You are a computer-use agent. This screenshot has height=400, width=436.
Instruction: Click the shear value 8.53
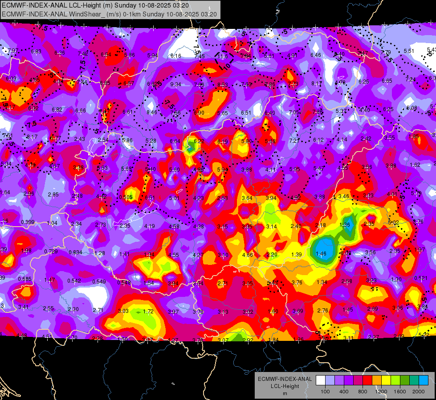point(223,84)
